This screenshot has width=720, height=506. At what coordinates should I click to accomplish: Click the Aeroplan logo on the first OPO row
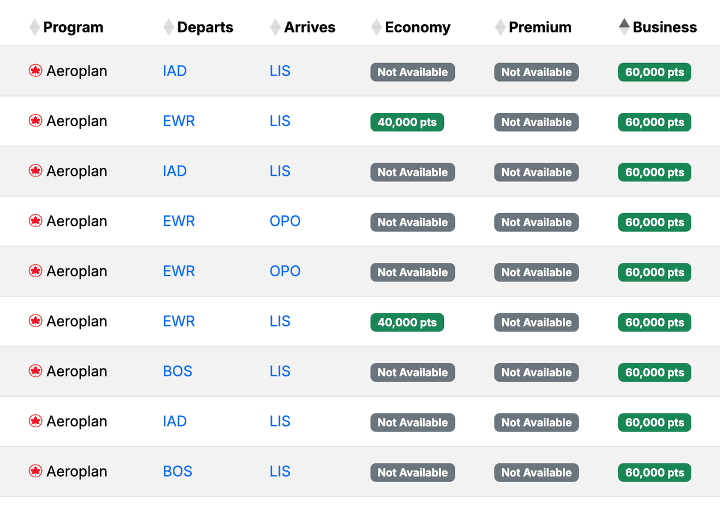coord(35,221)
